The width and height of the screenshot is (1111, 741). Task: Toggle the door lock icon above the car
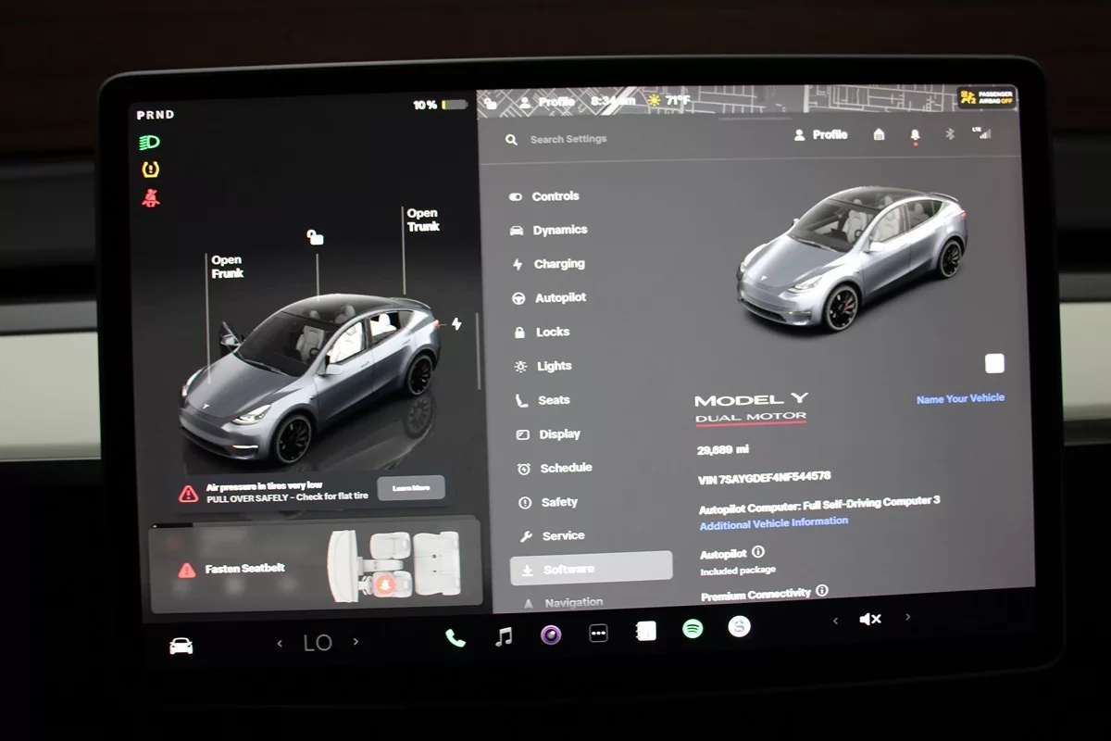coord(316,238)
